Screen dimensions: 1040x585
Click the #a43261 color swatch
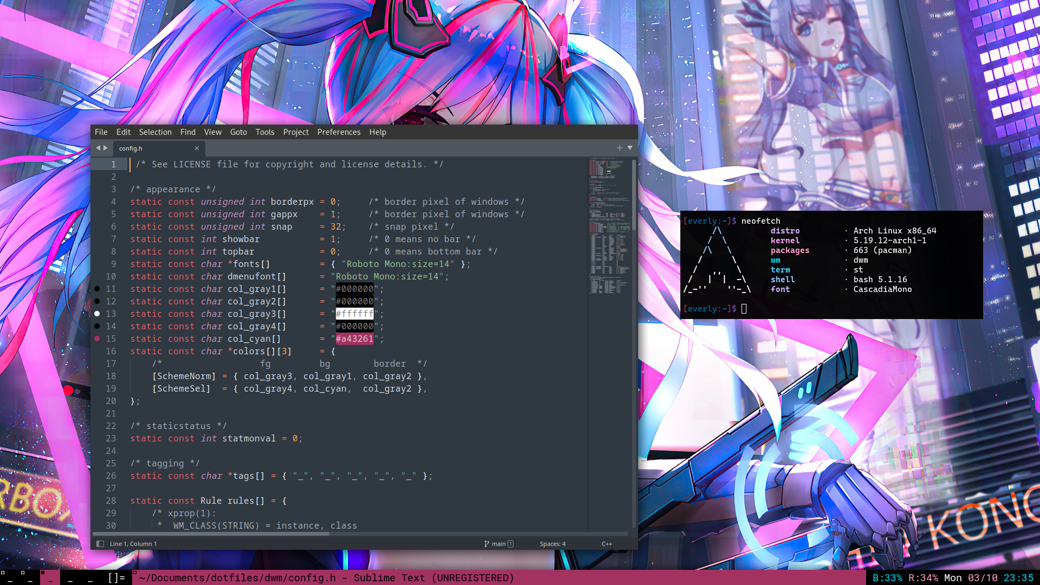click(354, 339)
